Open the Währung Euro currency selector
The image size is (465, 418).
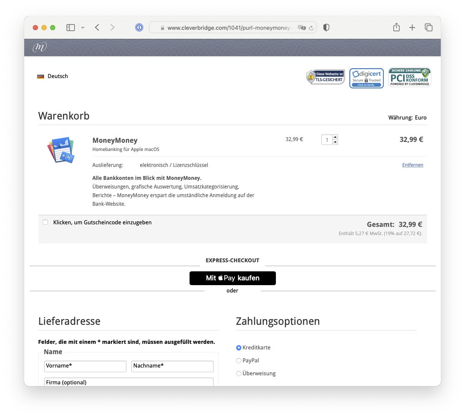coord(407,118)
